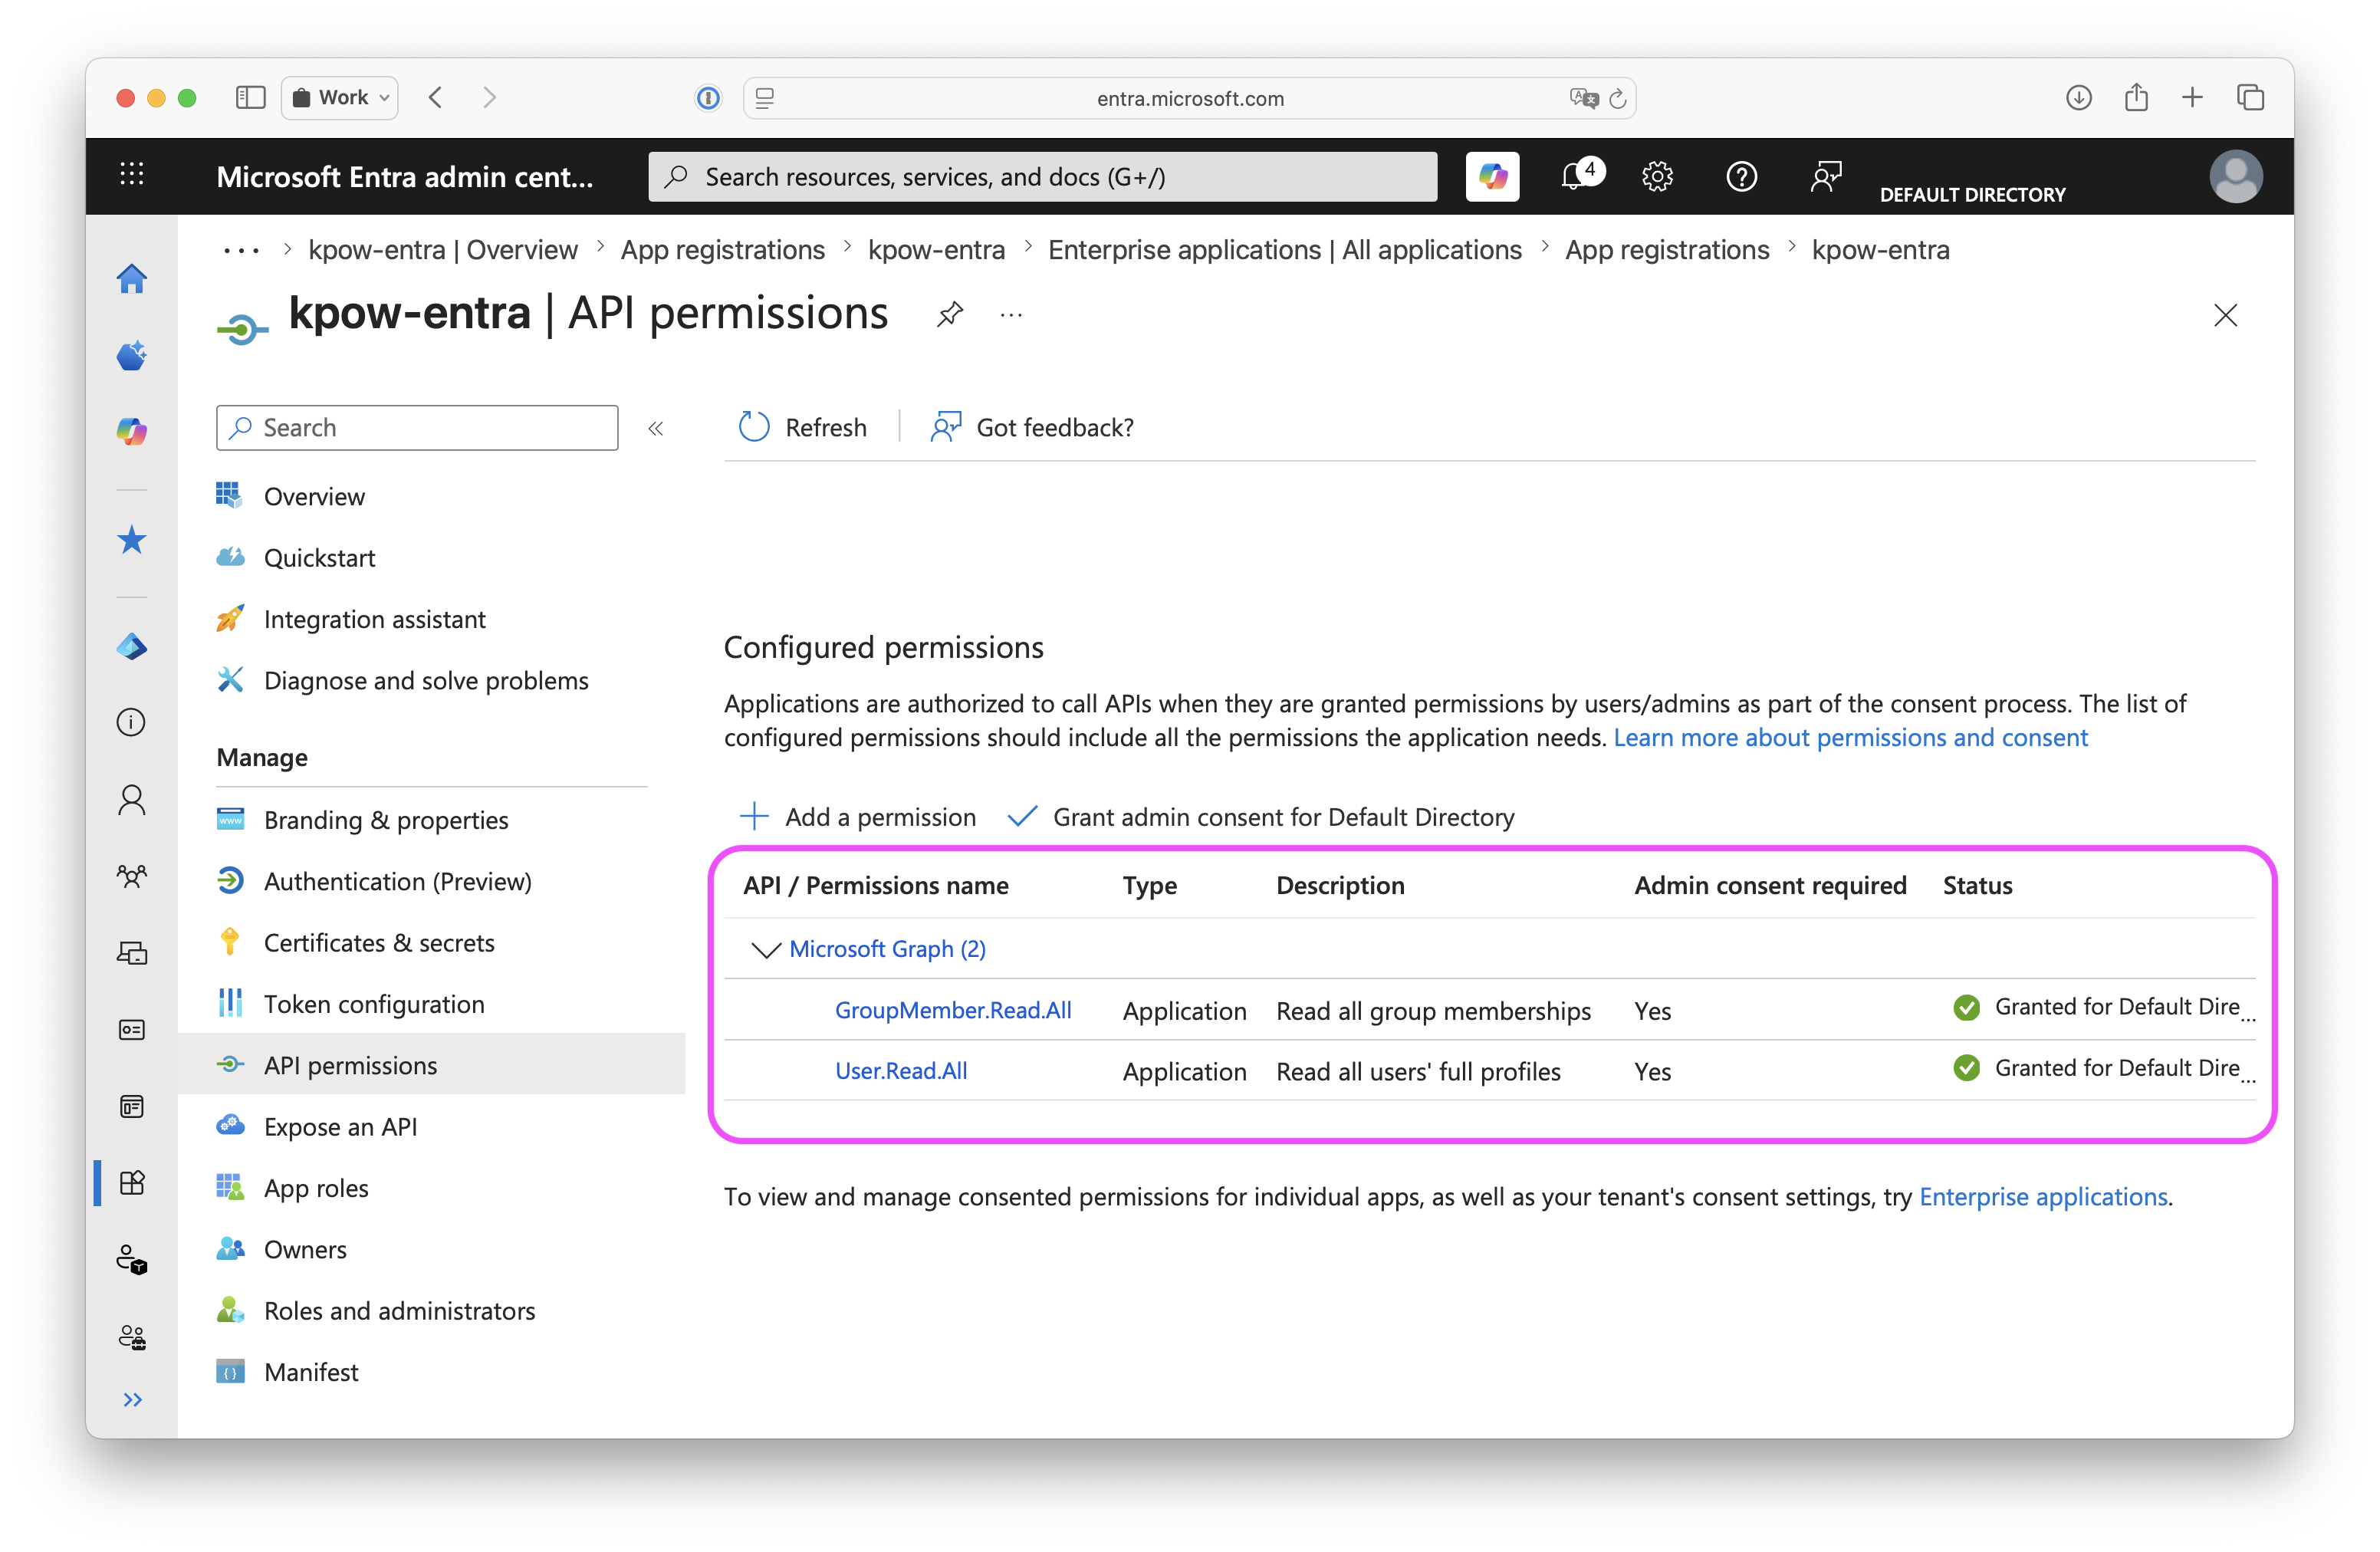Collapse the Microsoft Graph (2) group

point(766,949)
